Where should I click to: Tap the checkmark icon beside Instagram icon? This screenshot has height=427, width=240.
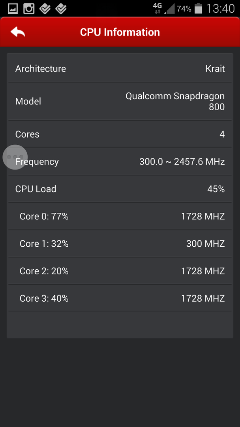(x=45, y=8)
